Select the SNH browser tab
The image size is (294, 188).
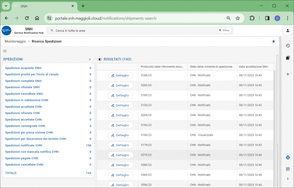pyautogui.click(x=45, y=6)
